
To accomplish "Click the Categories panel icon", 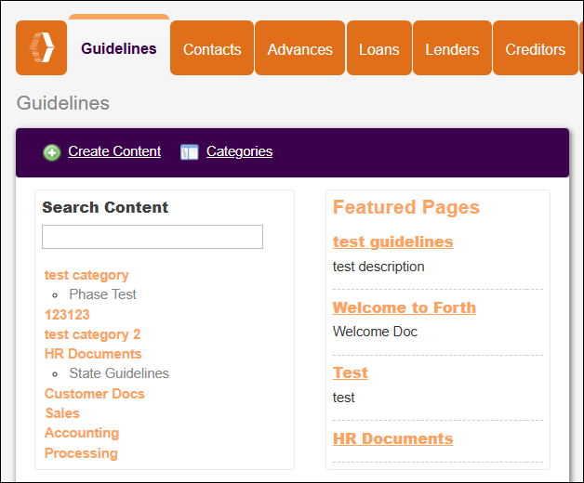I will pos(189,151).
